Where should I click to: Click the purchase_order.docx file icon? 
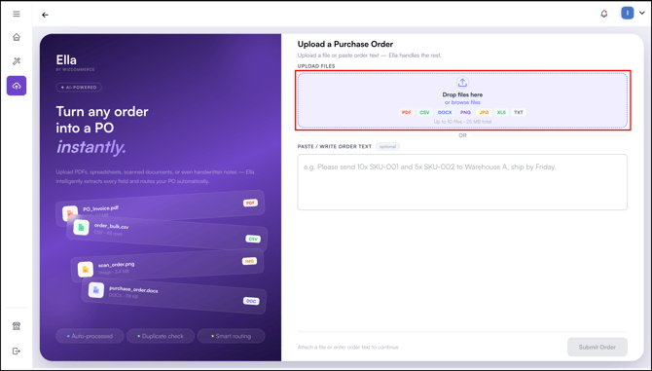(96, 290)
